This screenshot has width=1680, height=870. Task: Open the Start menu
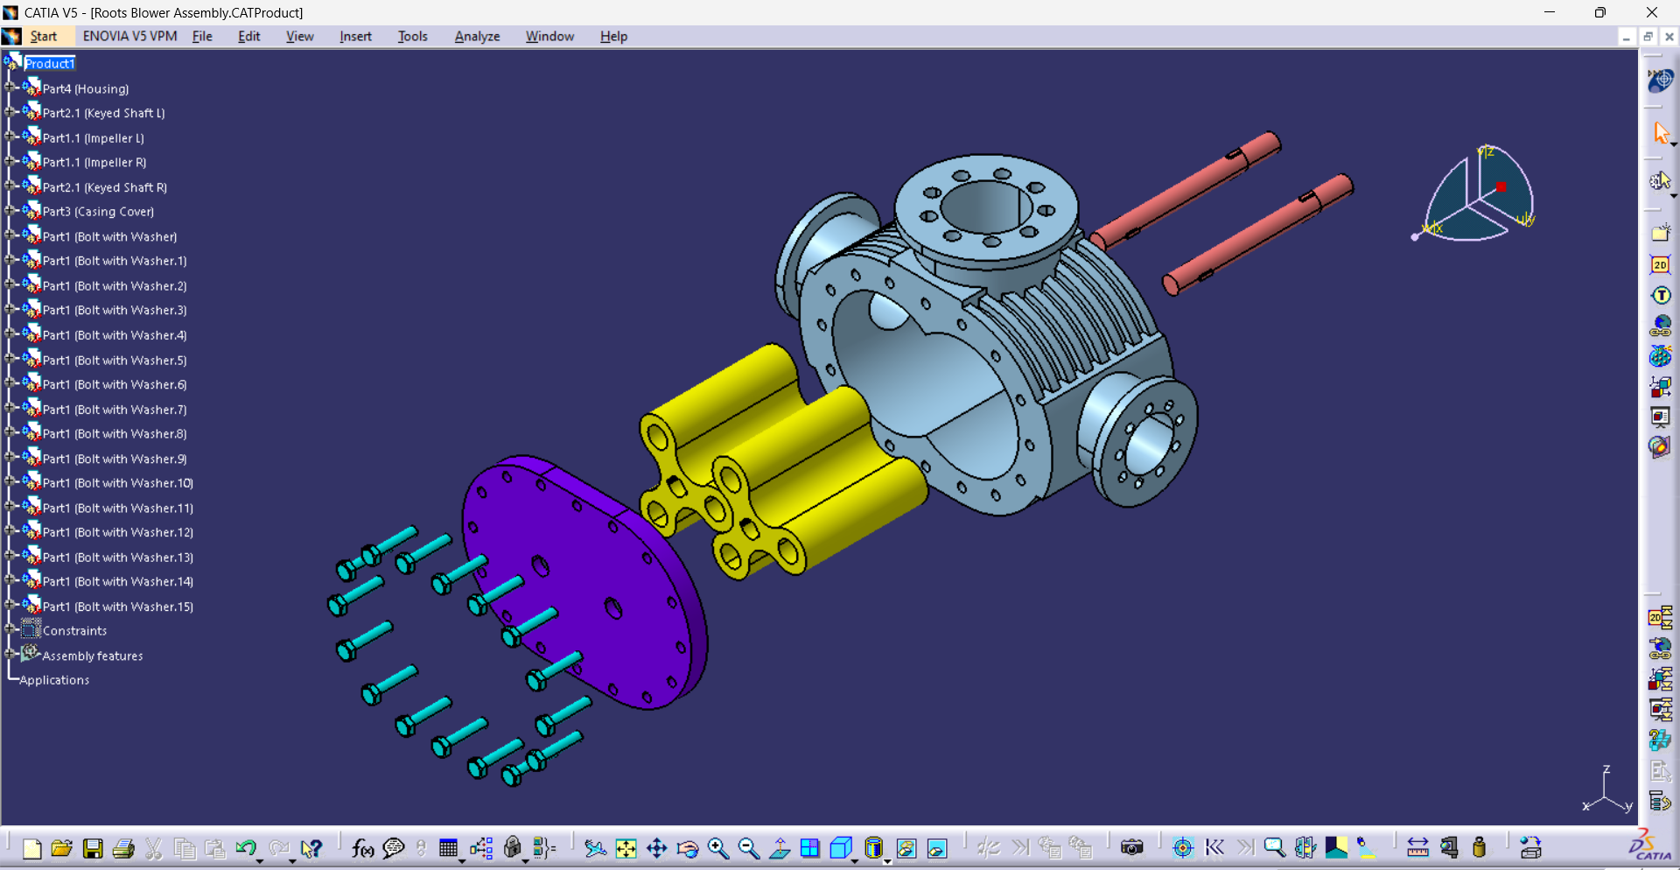click(x=43, y=36)
